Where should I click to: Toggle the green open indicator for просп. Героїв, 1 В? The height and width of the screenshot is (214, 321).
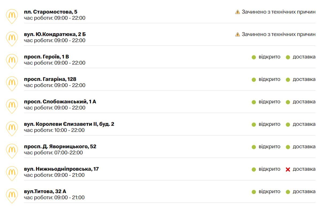254,57
